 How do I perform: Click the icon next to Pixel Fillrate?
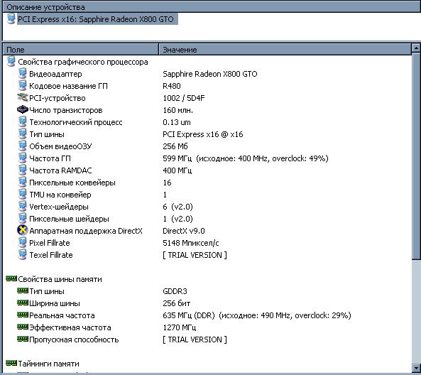point(22,243)
